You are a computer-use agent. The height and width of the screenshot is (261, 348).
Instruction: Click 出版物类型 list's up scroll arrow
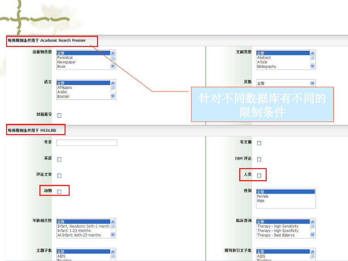[x=113, y=53]
